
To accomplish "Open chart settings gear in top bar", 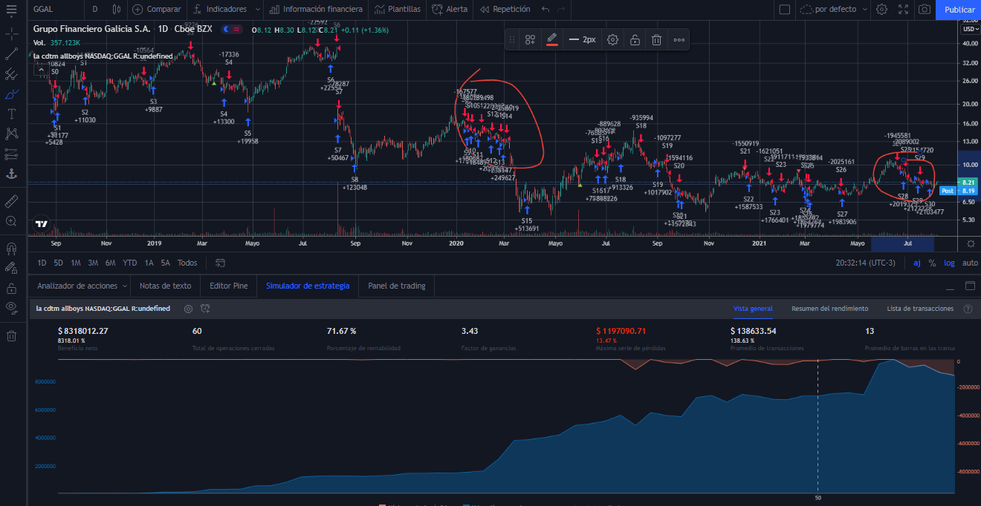I will point(881,9).
